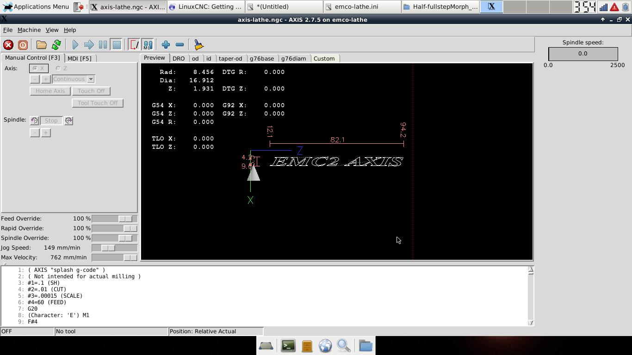Viewport: 632px width, 355px height.
Task: Select the DRO tab
Action: pos(179,59)
